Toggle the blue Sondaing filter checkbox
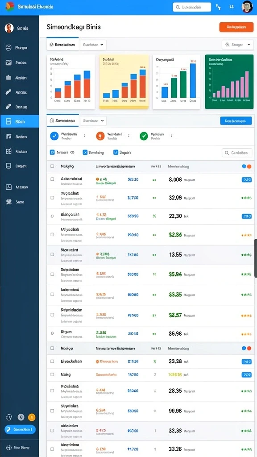The width and height of the screenshot is (257, 457). tap(85, 152)
